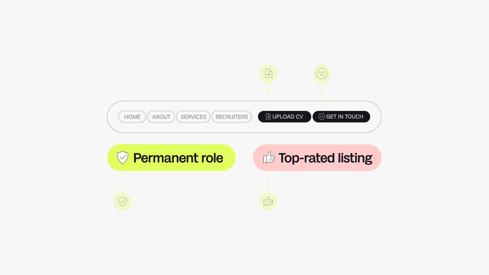Click the Top-rated listing text in pink badge

325,158
